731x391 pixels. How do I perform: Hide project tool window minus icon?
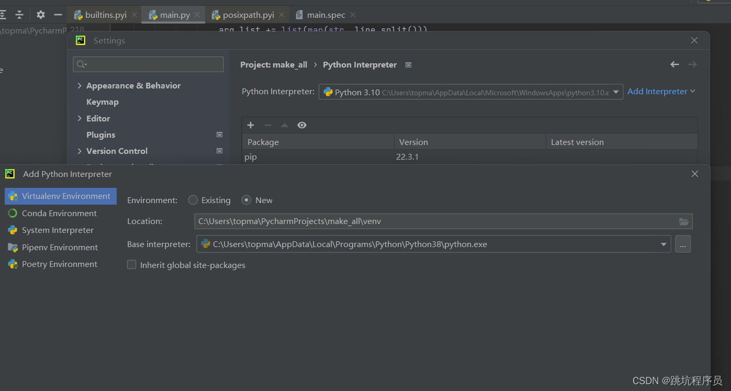point(58,15)
